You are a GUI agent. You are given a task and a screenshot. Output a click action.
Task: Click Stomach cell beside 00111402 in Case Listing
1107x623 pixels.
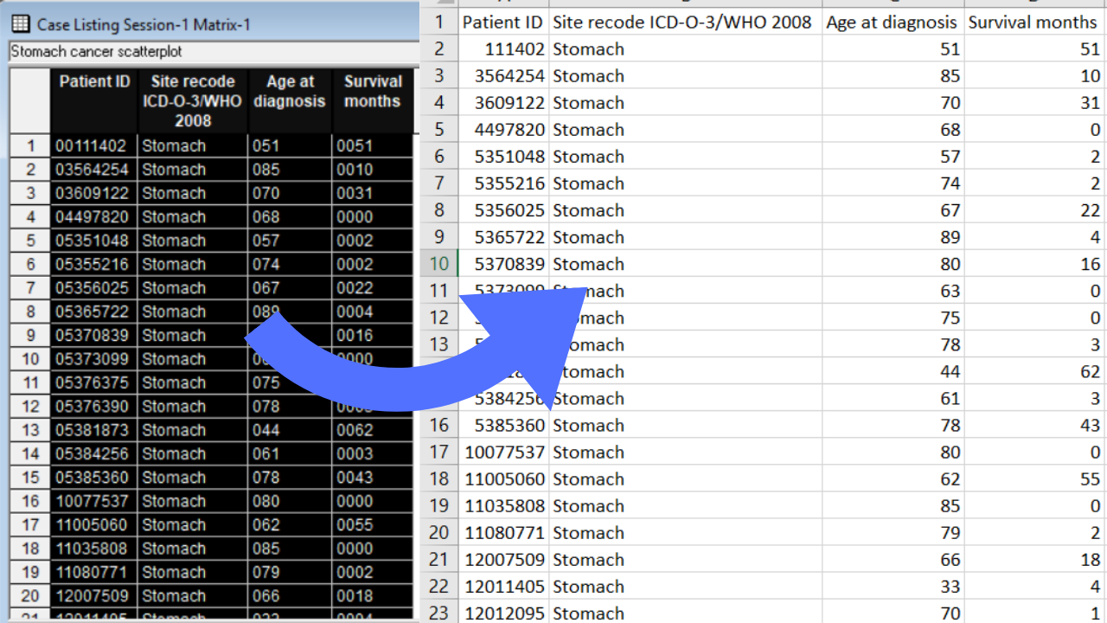[x=193, y=145]
